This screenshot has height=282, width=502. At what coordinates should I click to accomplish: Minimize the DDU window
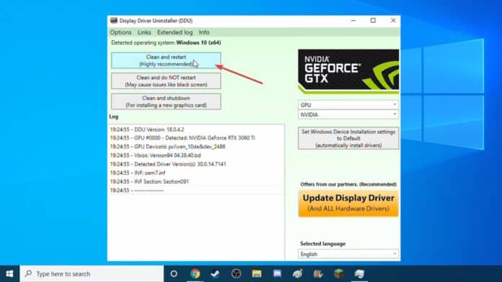click(353, 20)
